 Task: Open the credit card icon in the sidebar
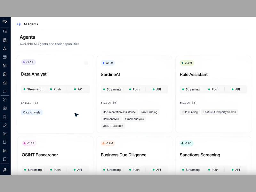(5, 57)
